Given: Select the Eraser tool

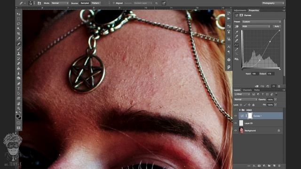Looking at the screenshot, I should point(18,63).
